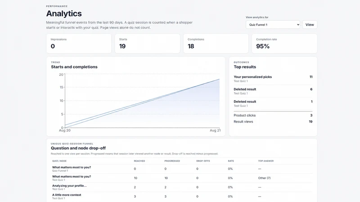Open the Quiz Funnel 1 analytics dropdown
Image resolution: width=360 pixels, height=202 pixels.
click(273, 25)
